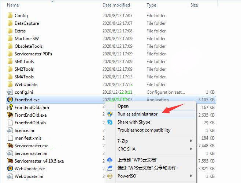Screen dimensions: 241x183
Task: Select the SM1Tools folder icon
Action: tap(10, 61)
